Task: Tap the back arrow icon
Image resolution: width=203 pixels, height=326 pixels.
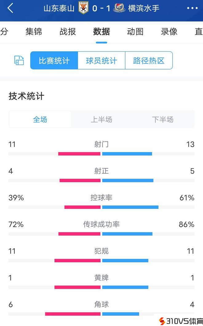Action: [10, 8]
